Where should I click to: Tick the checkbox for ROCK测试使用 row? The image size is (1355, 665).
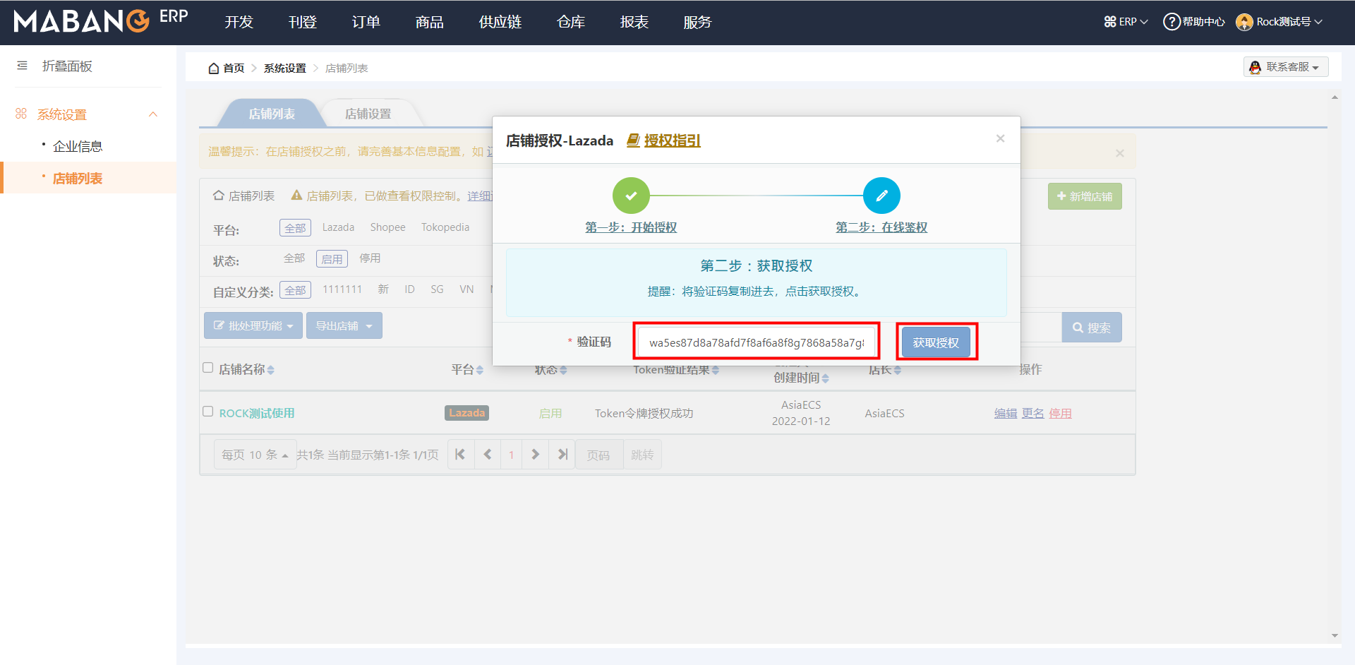coord(207,411)
